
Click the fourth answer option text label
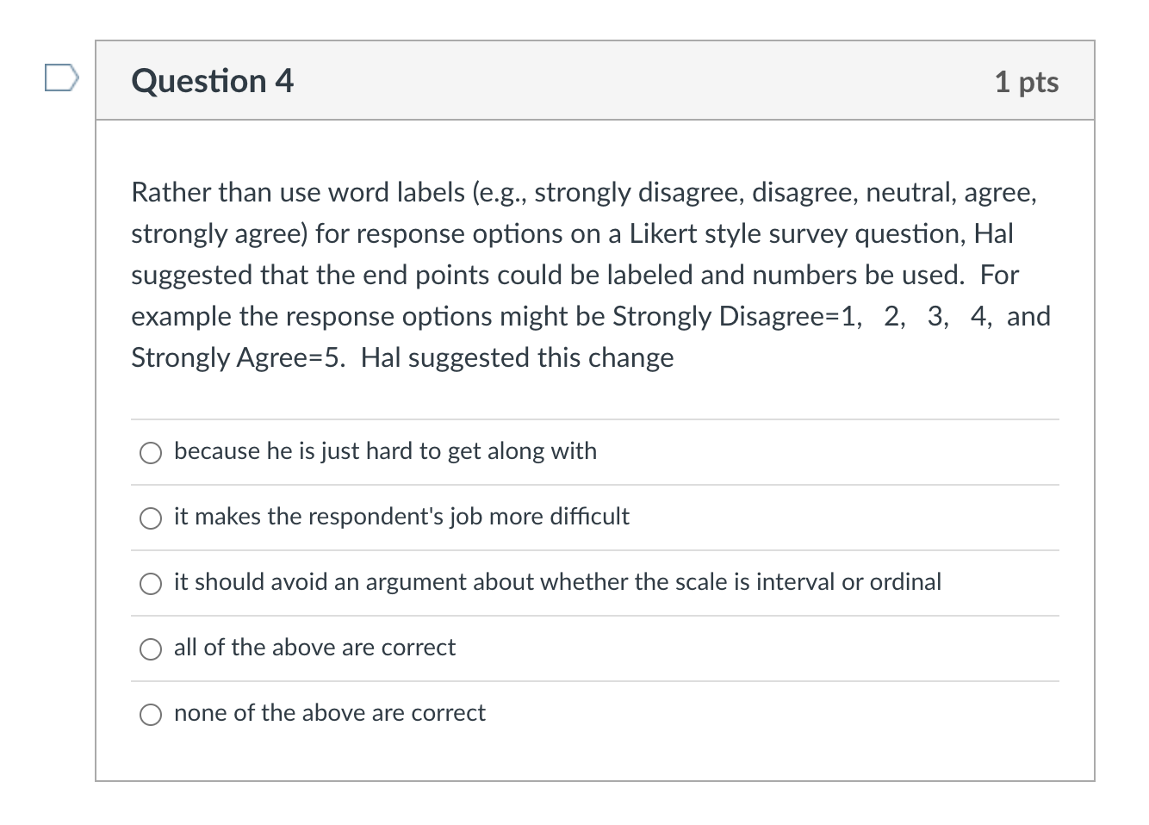click(x=314, y=648)
